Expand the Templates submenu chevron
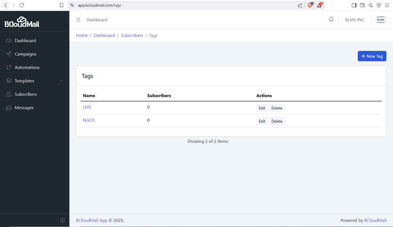Viewport: 393px width, 227px height. pyautogui.click(x=61, y=80)
